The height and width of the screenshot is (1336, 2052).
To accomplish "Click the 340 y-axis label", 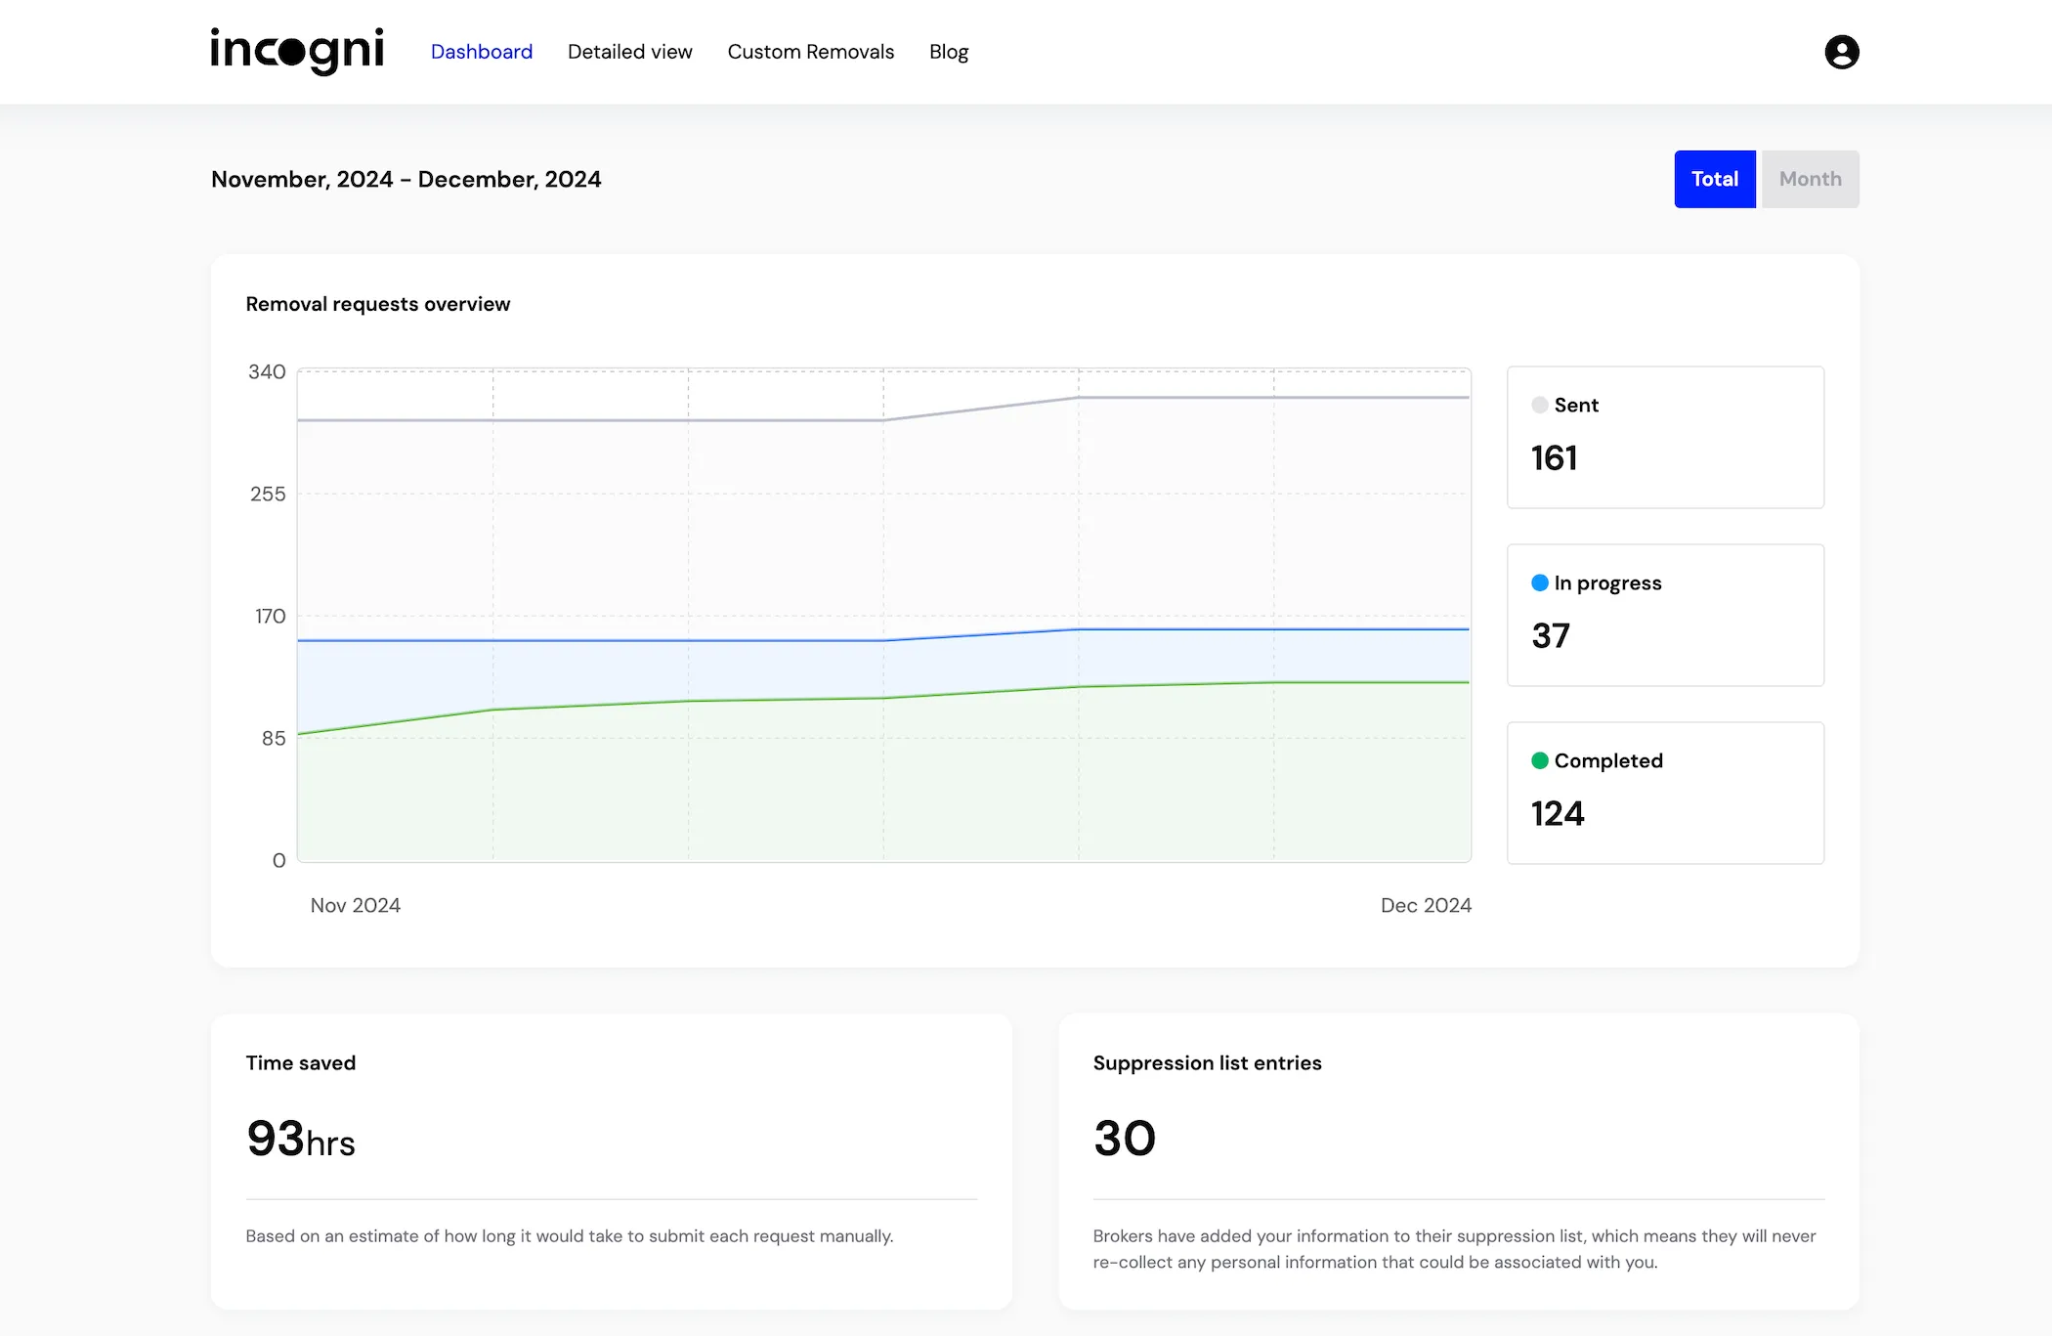I will [267, 371].
